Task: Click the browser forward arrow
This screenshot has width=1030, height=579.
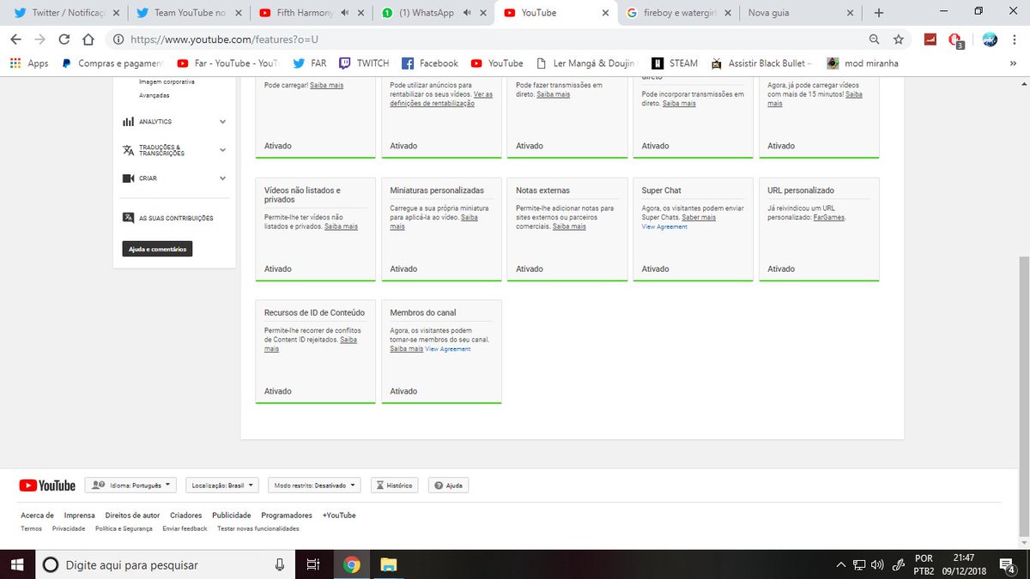Action: (39, 39)
